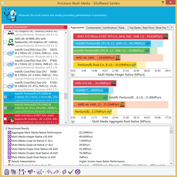Check the Core 2 Duo T6570 checkbox
The width and height of the screenshot is (177, 177).
[x=5, y=53]
